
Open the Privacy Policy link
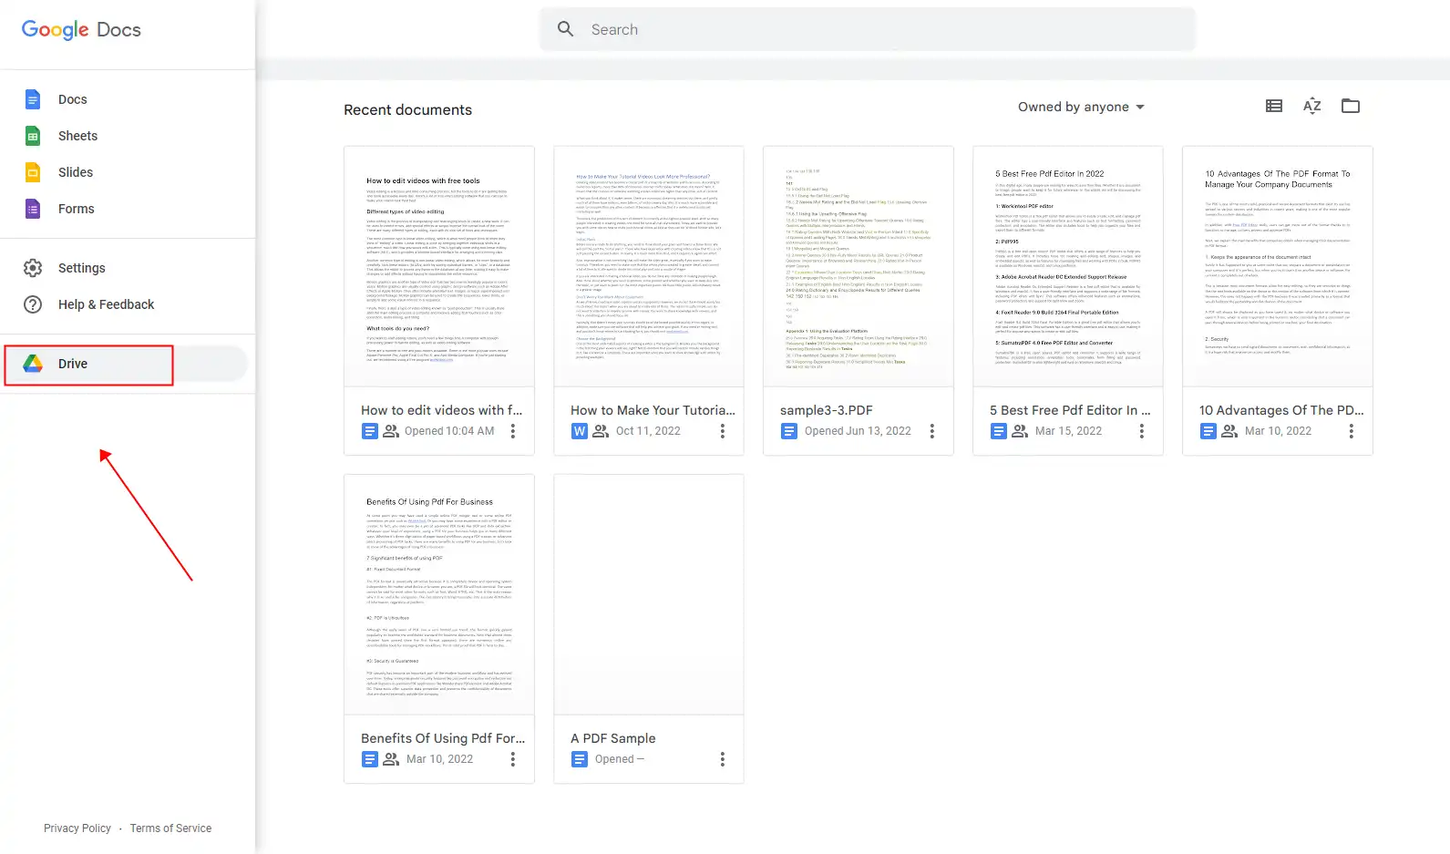pos(77,828)
